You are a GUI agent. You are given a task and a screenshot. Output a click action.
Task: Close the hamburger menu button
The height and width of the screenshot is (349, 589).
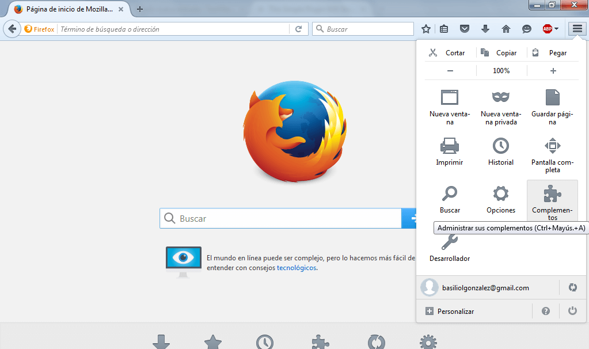[577, 29]
